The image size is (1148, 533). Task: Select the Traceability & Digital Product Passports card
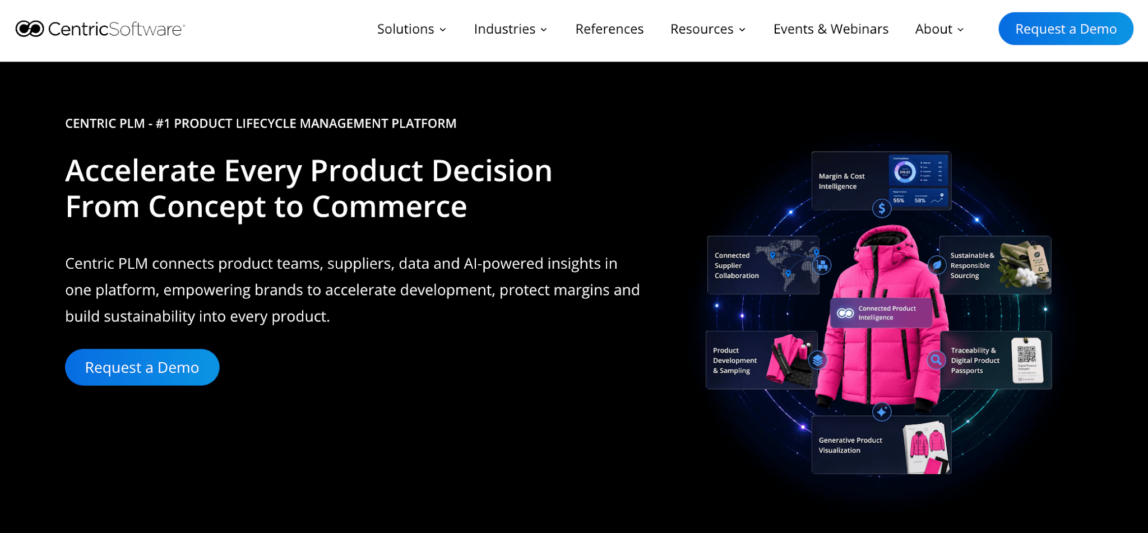(x=996, y=360)
